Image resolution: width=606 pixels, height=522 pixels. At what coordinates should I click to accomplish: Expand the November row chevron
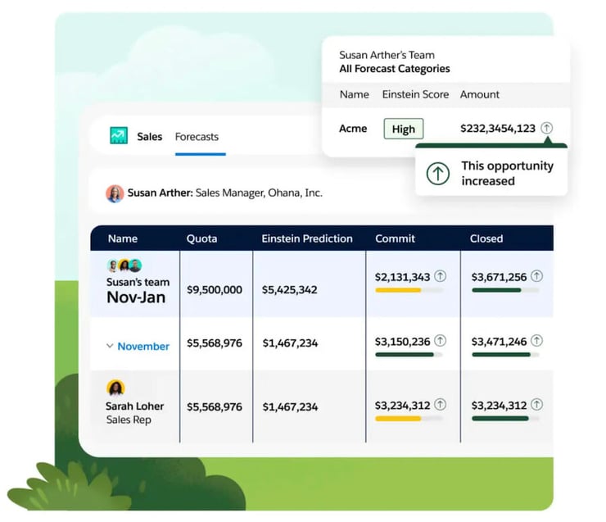(110, 346)
